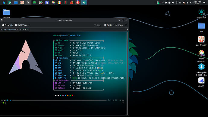Launch the green wrench app in the taskbar
Image resolution: width=208 pixels, height=117 pixels.
pyautogui.click(x=10, y=2)
